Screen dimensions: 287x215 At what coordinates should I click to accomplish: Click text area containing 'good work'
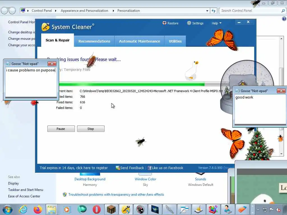260,109
